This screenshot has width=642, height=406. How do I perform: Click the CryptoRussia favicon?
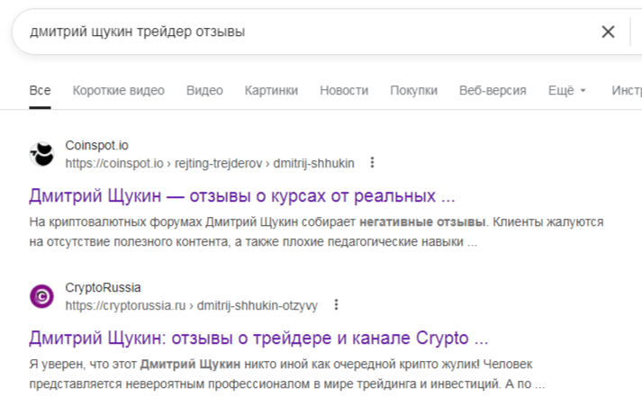(42, 296)
